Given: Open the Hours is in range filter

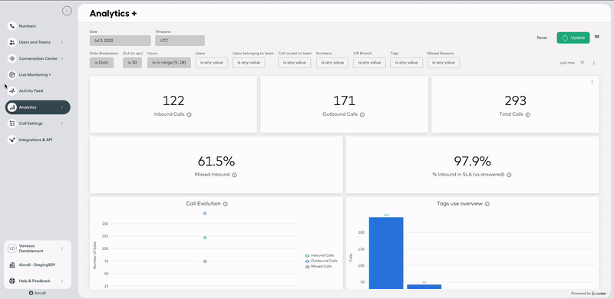Looking at the screenshot, I should [169, 63].
